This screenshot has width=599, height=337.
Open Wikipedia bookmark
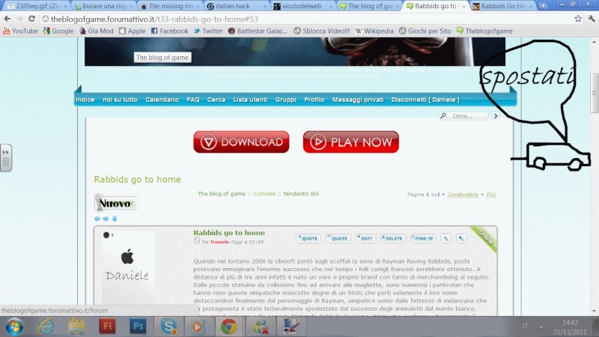(374, 31)
